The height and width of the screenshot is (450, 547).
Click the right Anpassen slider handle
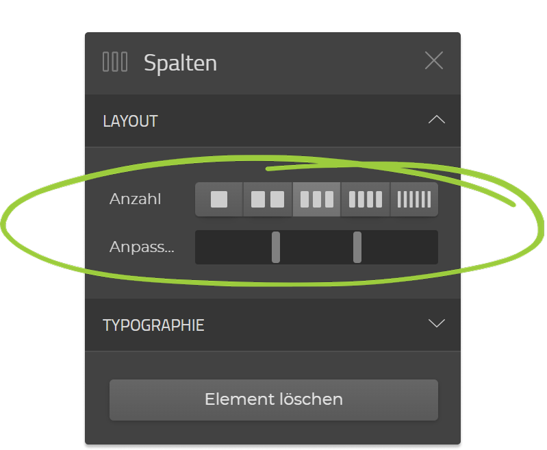(357, 247)
